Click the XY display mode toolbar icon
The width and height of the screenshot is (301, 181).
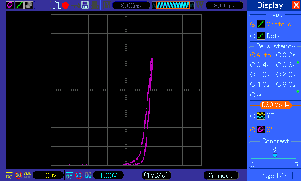tap(10, 5)
